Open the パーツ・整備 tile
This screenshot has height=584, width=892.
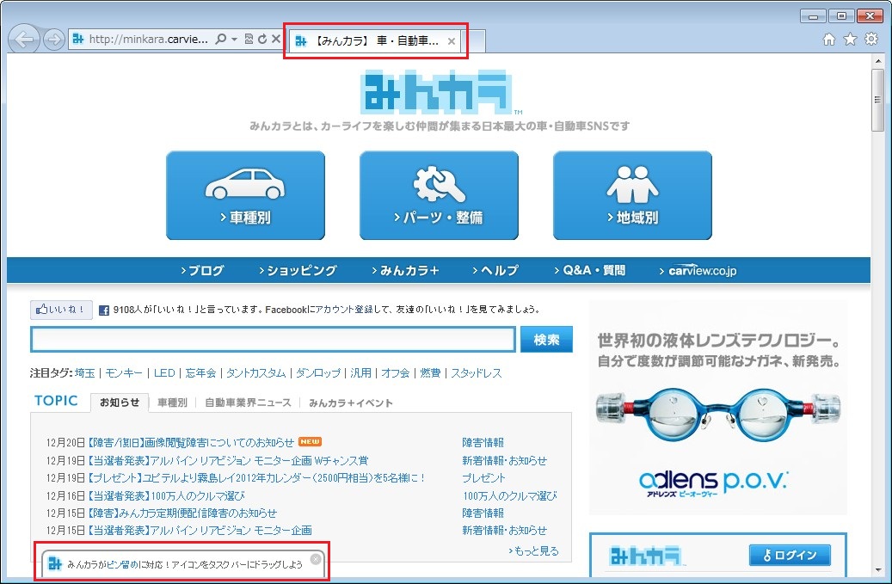(x=439, y=195)
